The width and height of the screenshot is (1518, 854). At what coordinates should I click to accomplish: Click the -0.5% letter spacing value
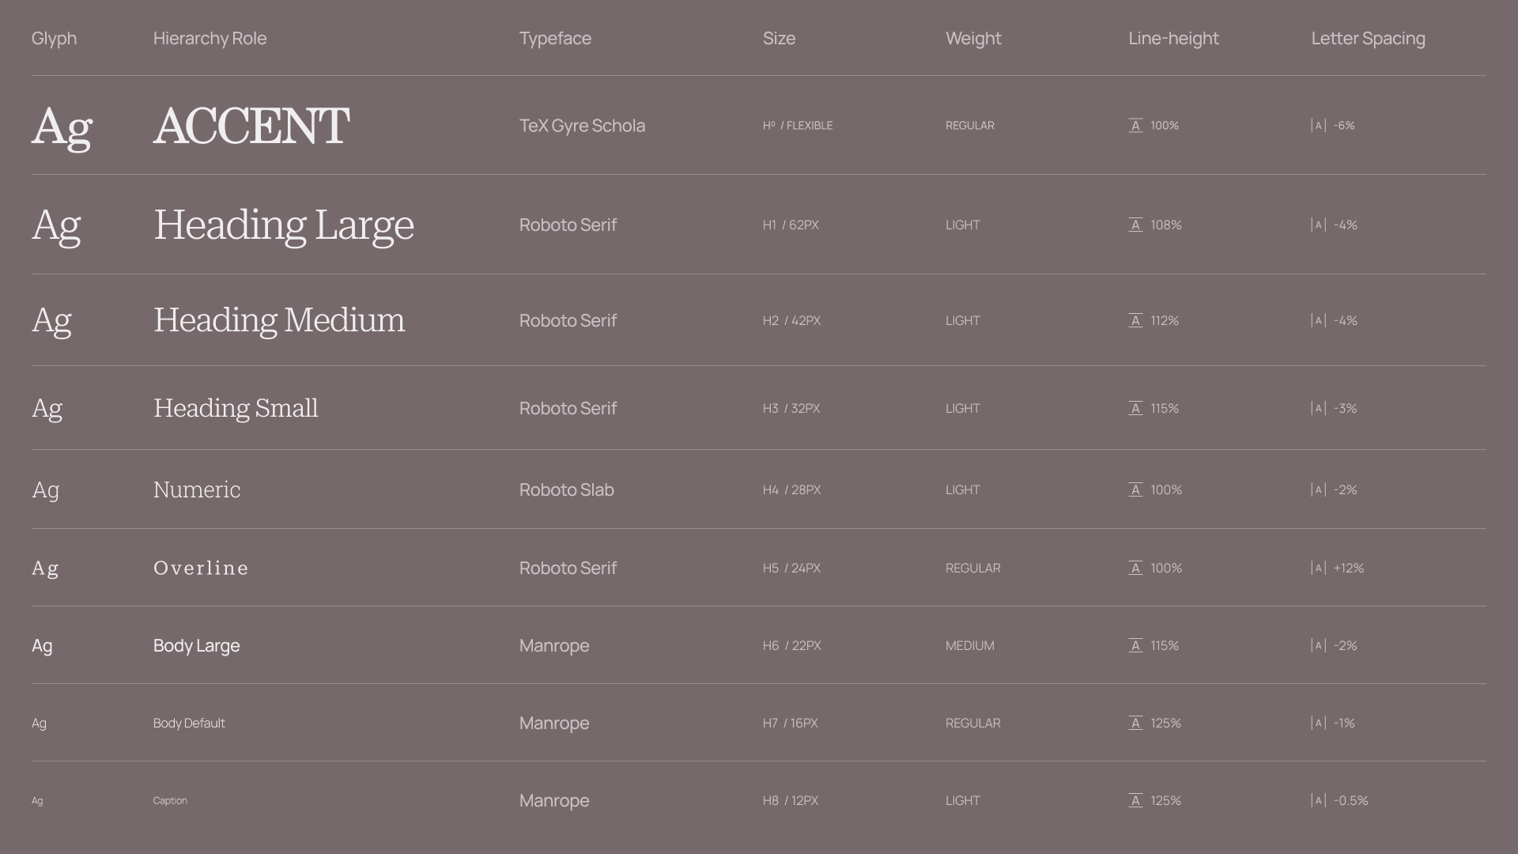[x=1350, y=801]
